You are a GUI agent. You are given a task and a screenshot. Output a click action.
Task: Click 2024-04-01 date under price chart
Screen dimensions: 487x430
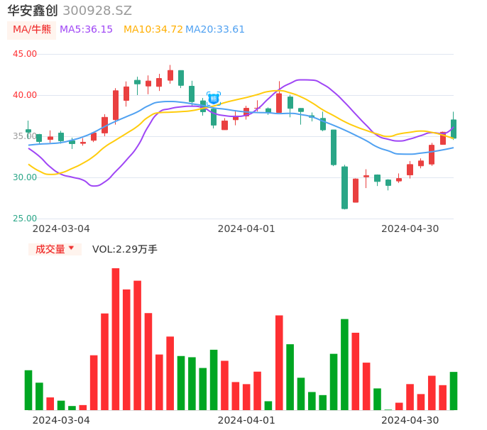coord(246,228)
